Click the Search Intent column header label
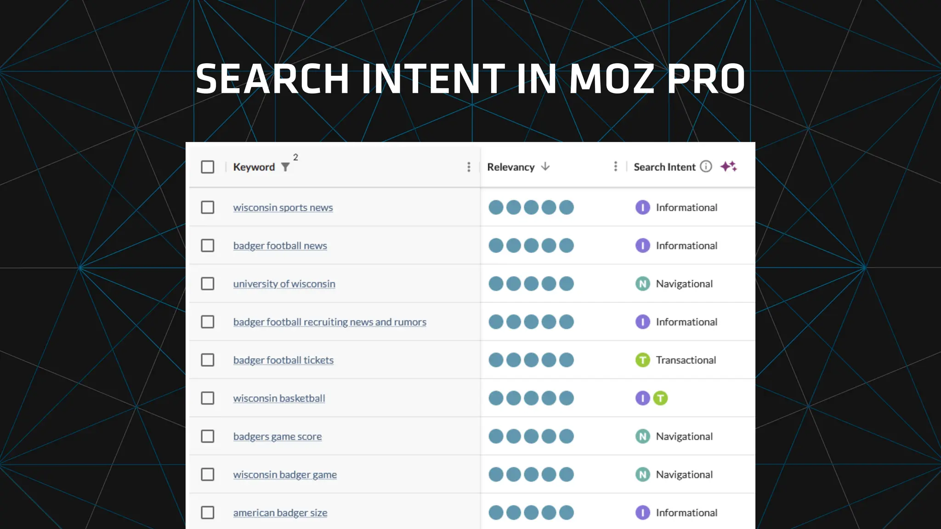Image resolution: width=941 pixels, height=529 pixels. click(x=665, y=167)
